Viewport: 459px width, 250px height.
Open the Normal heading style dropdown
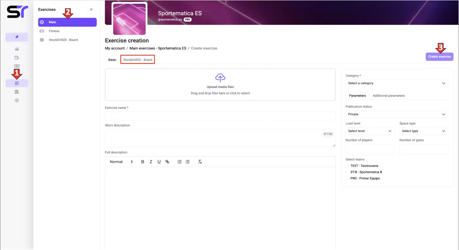pos(121,162)
